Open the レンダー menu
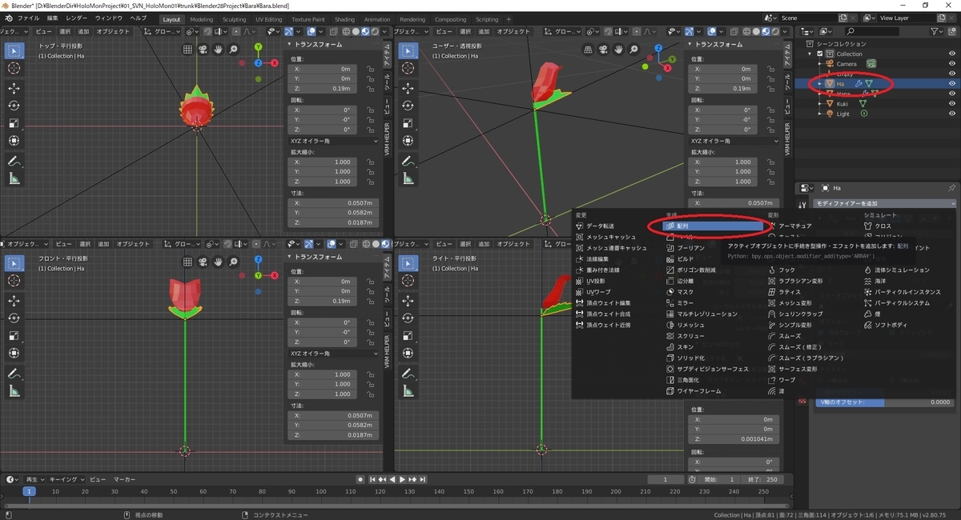The width and height of the screenshot is (961, 520). (77, 18)
